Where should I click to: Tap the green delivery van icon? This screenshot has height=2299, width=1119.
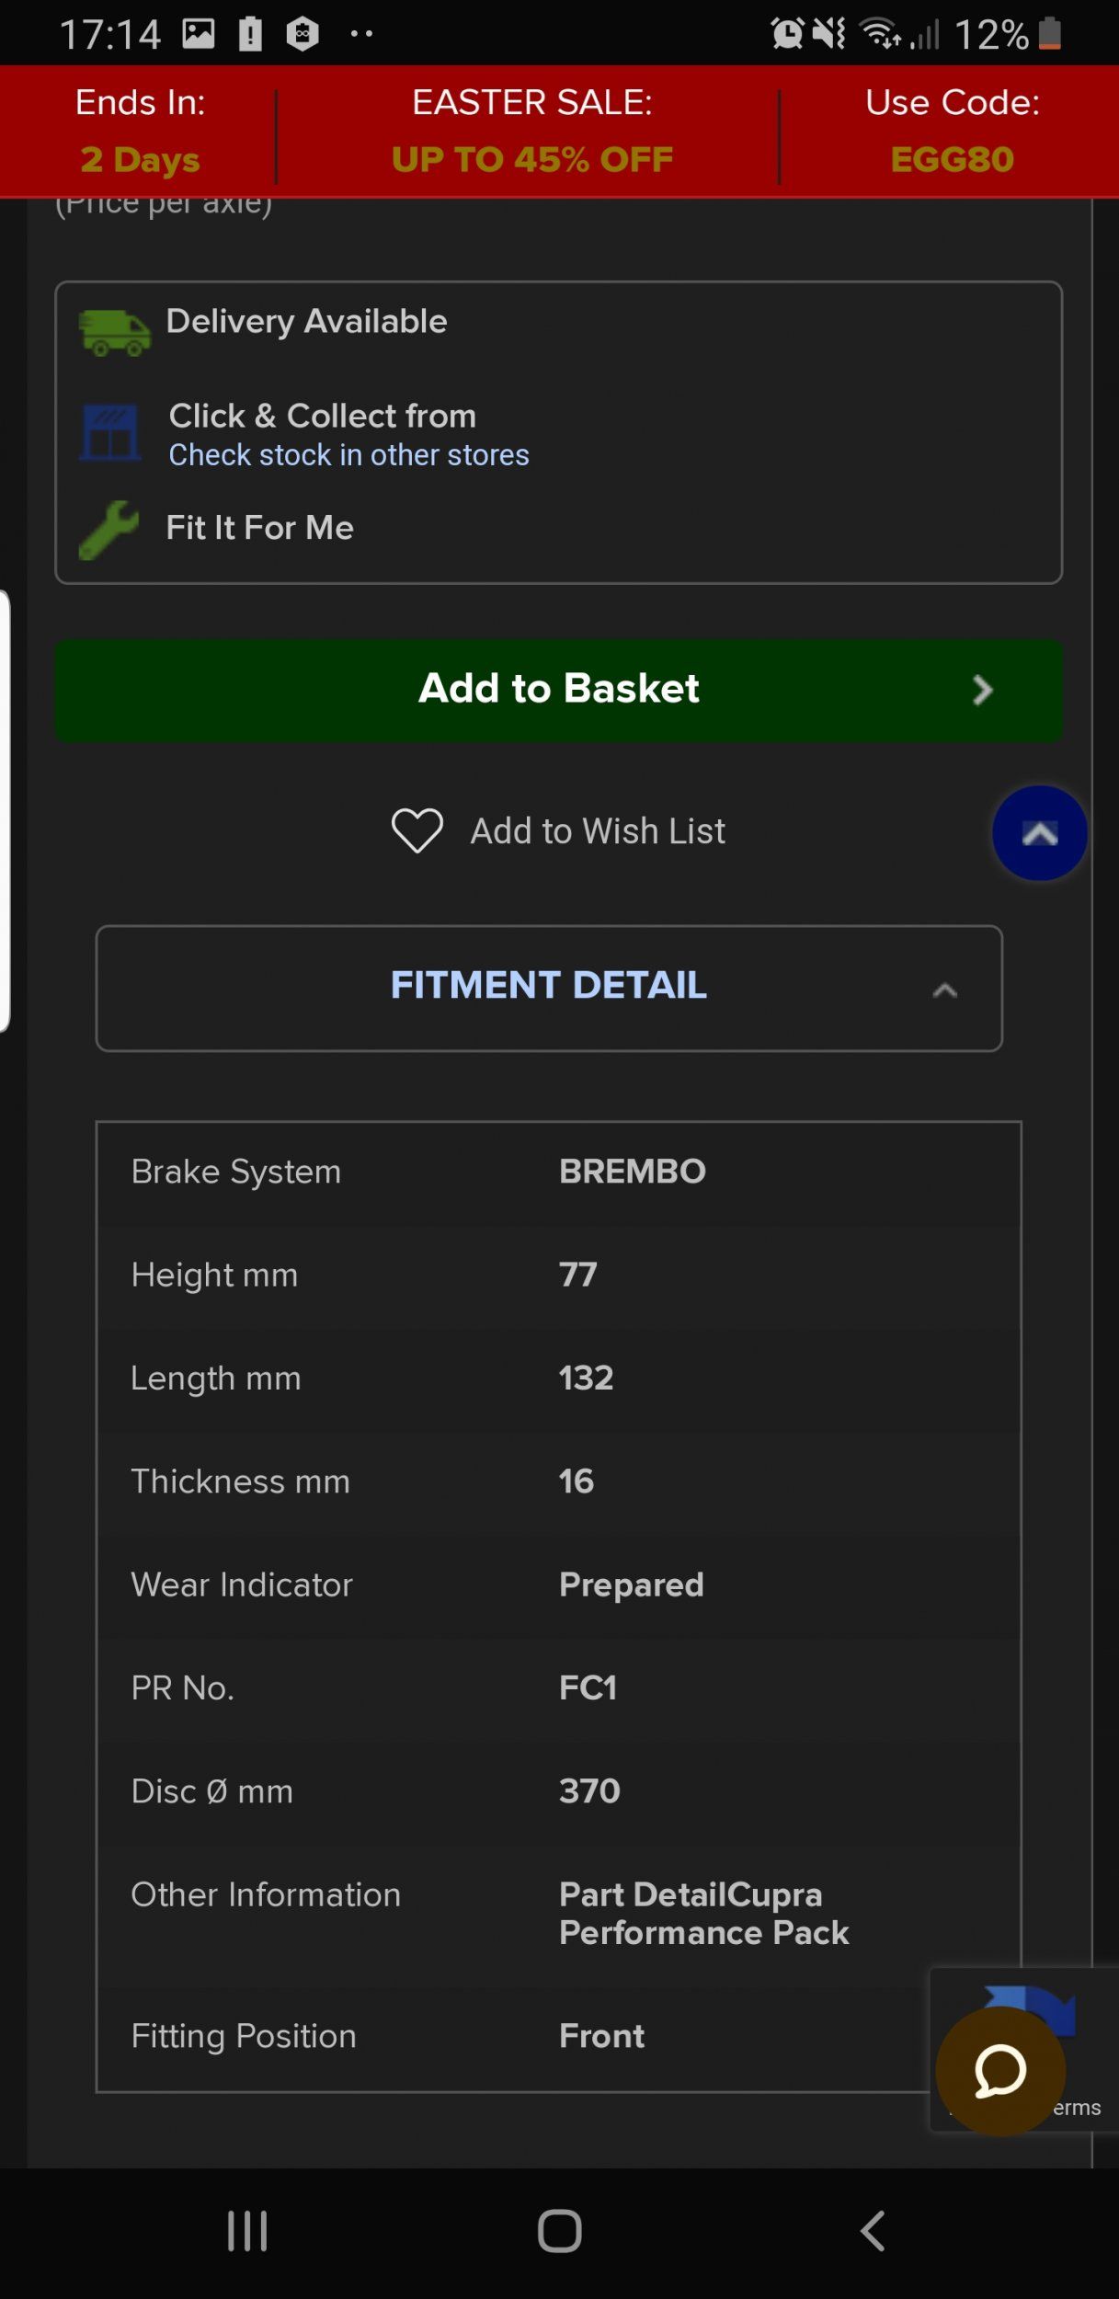pos(114,332)
